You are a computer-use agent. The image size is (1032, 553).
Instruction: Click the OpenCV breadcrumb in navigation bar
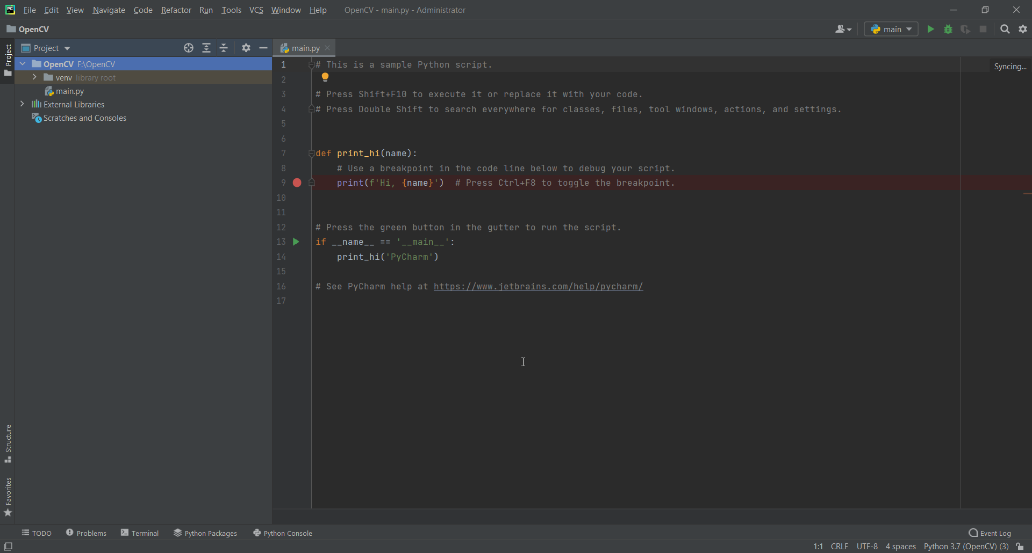28,30
